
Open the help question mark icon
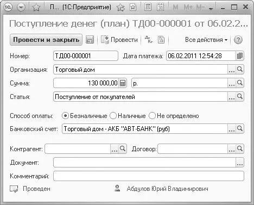[x=238, y=40]
